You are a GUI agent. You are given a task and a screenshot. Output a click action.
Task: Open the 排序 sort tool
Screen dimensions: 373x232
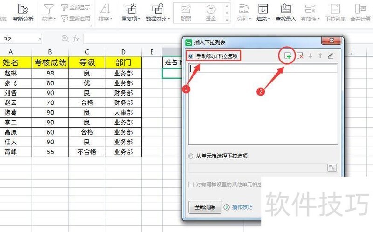pyautogui.click(x=105, y=13)
